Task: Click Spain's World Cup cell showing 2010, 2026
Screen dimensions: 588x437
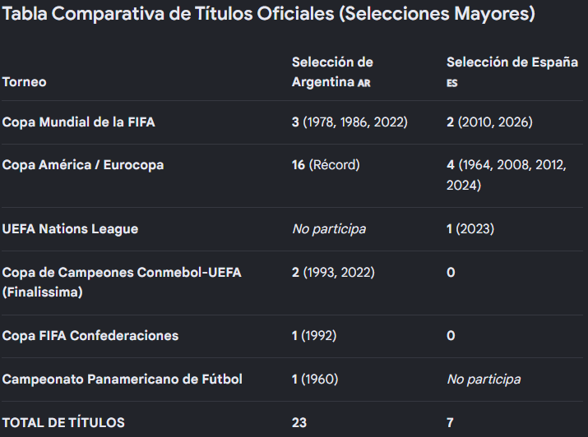Action: [x=489, y=122]
